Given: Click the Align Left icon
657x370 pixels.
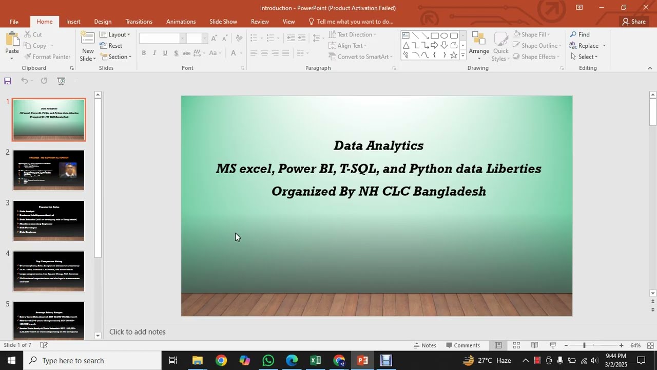Looking at the screenshot, I should tap(254, 53).
